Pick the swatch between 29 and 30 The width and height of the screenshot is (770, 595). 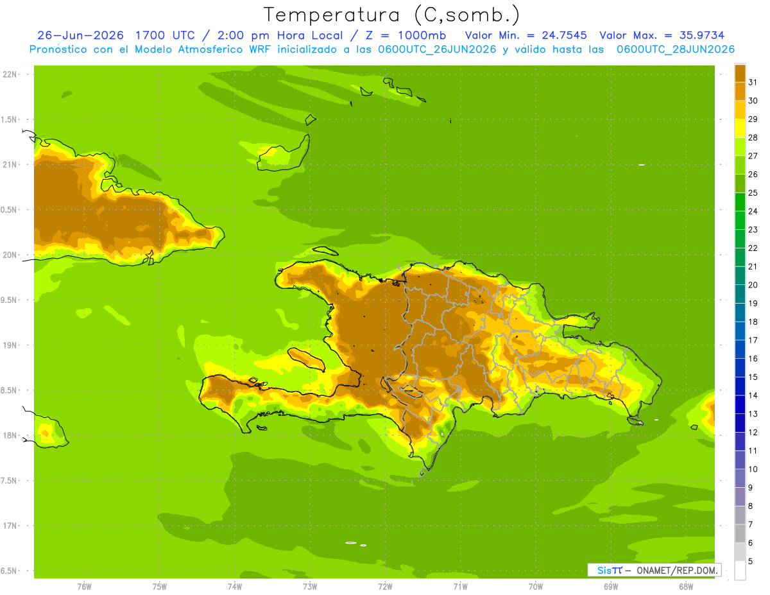740,110
